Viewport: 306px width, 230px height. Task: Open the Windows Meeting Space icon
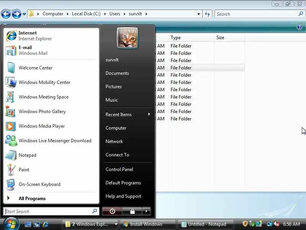tap(10, 97)
